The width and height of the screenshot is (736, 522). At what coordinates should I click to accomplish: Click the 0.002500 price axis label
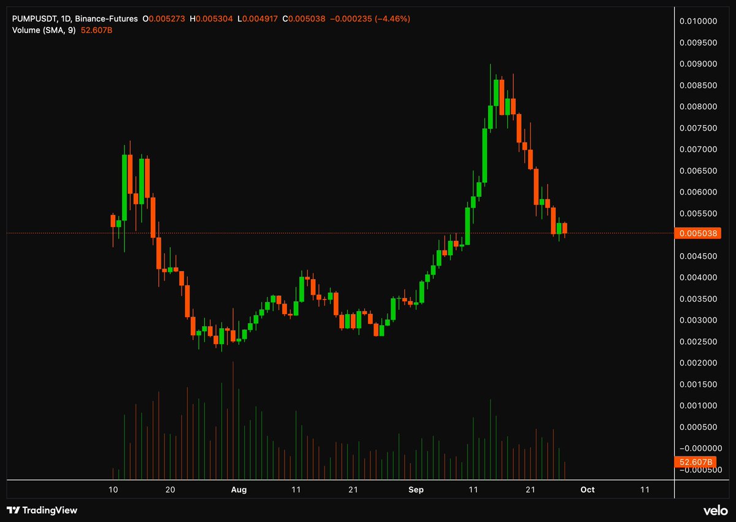coord(698,342)
